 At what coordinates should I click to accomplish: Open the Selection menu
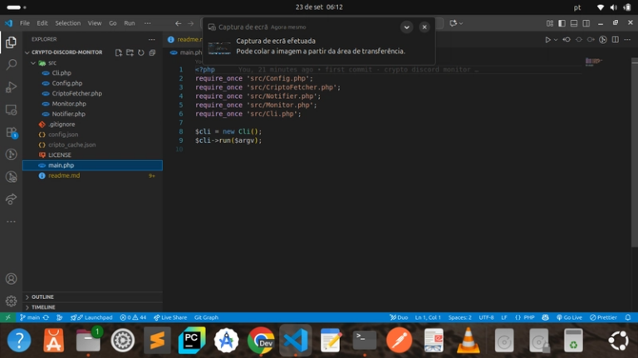pyautogui.click(x=68, y=23)
